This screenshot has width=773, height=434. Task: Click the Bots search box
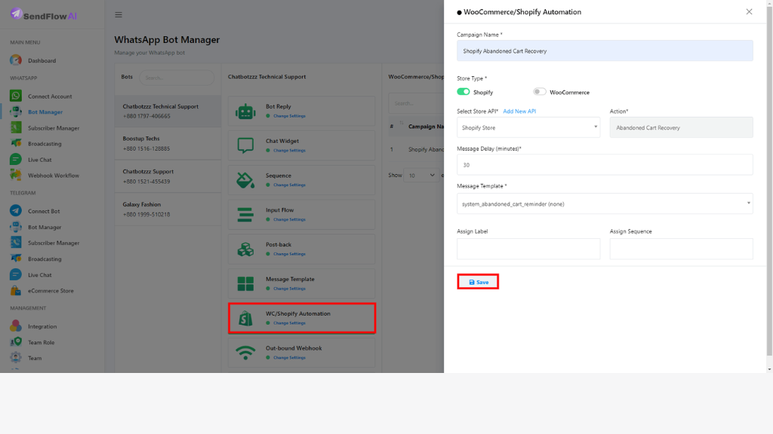177,78
